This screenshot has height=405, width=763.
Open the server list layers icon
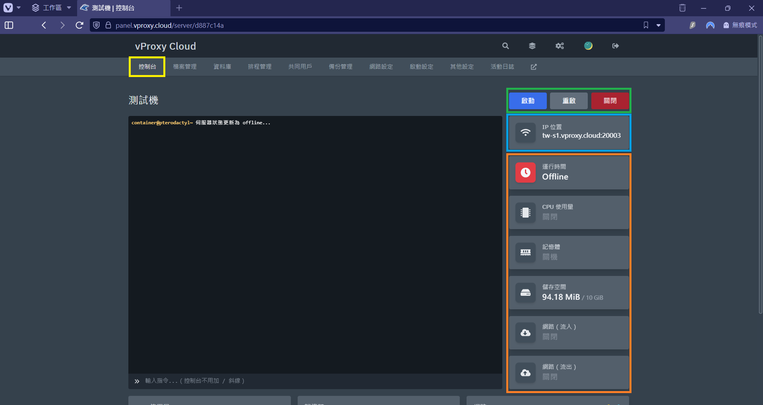(x=532, y=46)
